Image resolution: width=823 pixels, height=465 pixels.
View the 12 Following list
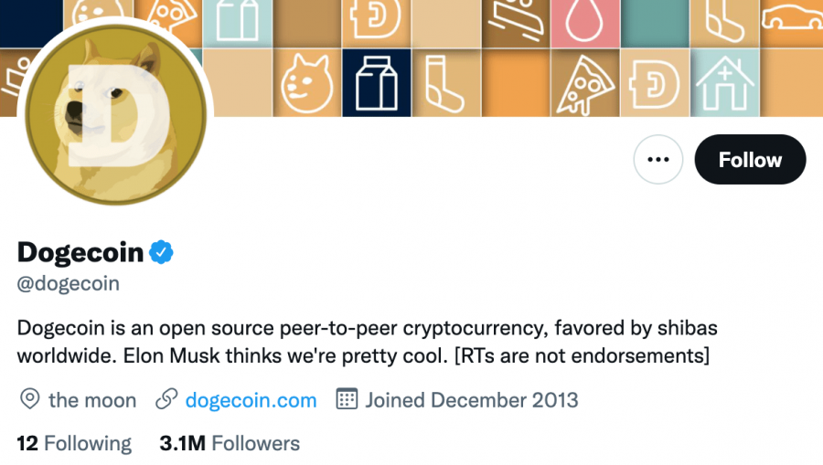point(74,444)
